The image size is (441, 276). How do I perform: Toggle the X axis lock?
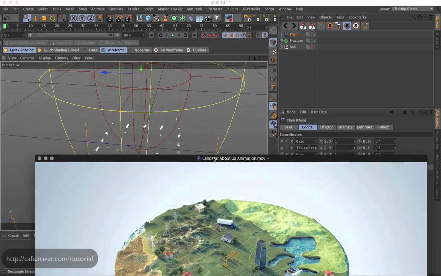[73, 18]
